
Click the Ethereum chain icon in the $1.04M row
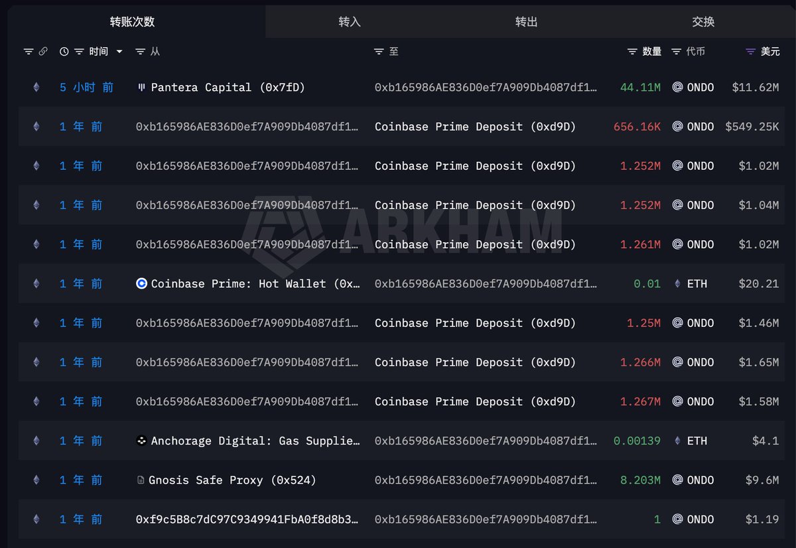coord(36,205)
